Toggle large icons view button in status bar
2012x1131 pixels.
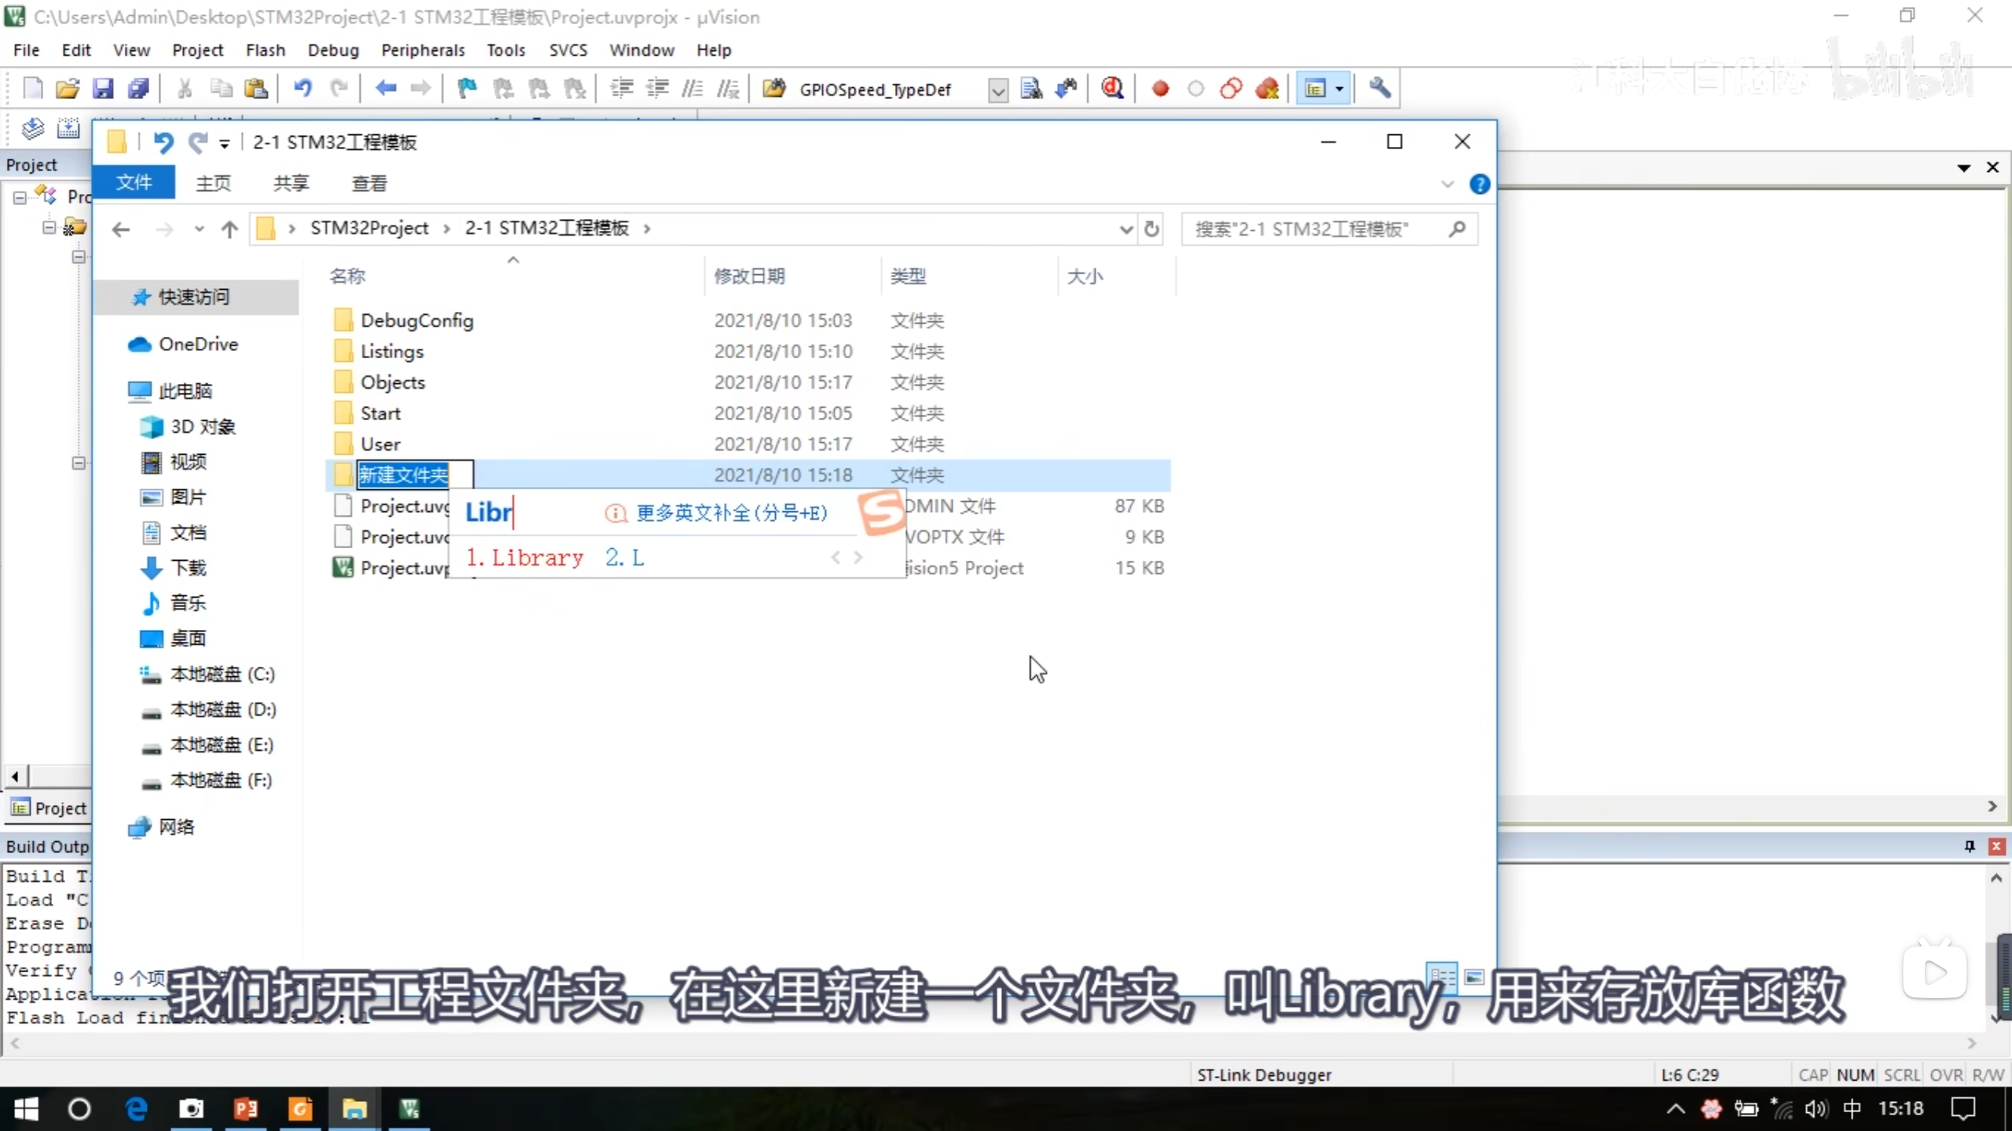click(1474, 977)
